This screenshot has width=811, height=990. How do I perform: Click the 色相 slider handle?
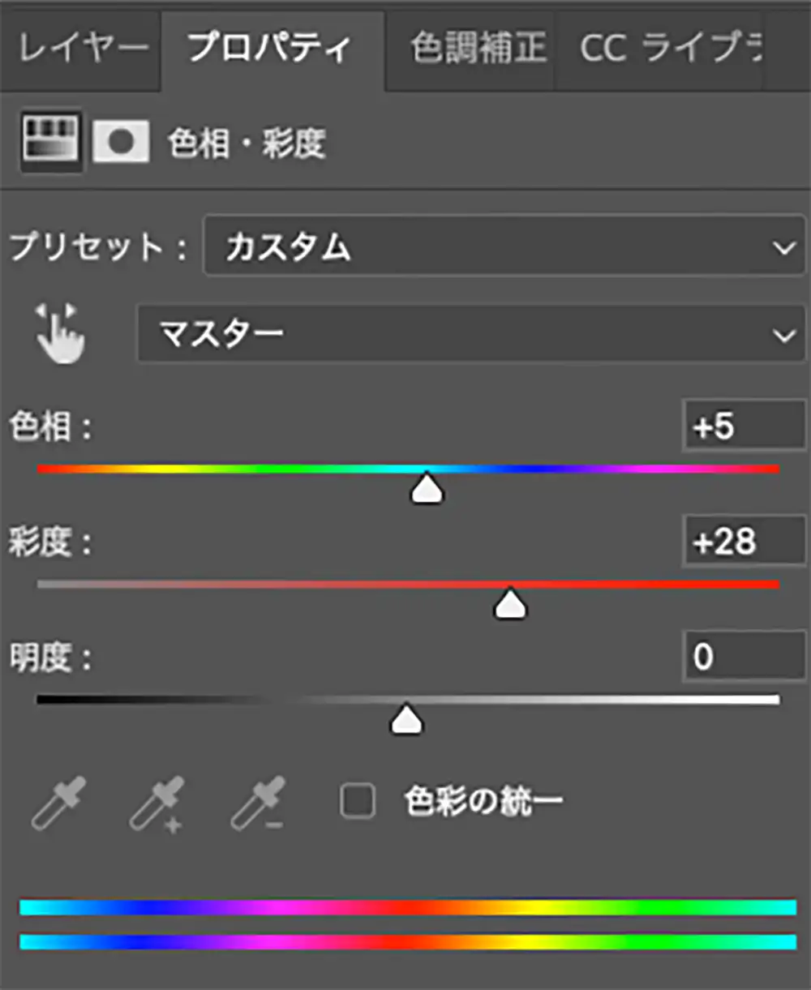coord(427,488)
